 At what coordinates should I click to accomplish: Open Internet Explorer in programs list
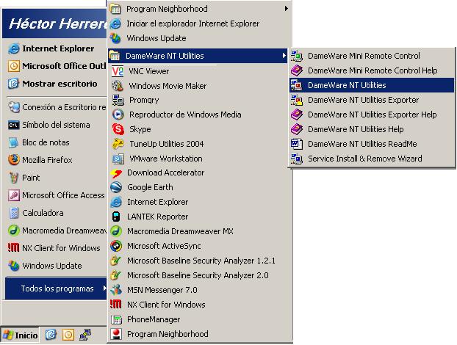[199, 202]
